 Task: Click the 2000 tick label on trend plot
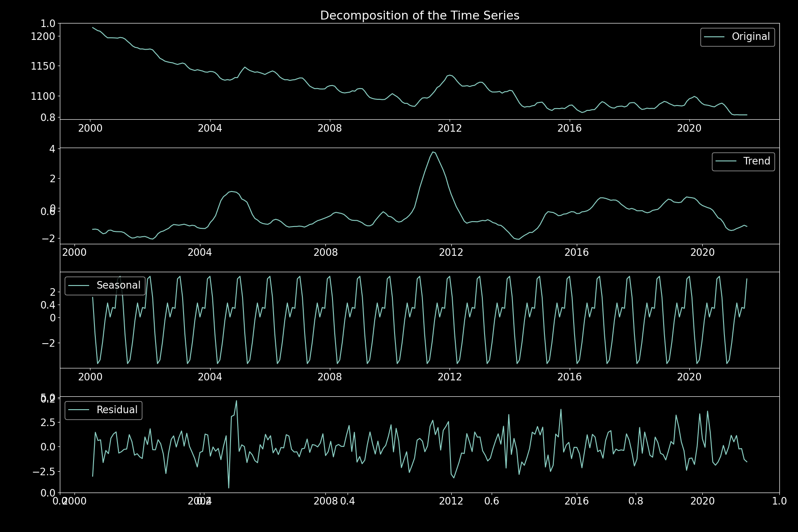[x=74, y=252]
